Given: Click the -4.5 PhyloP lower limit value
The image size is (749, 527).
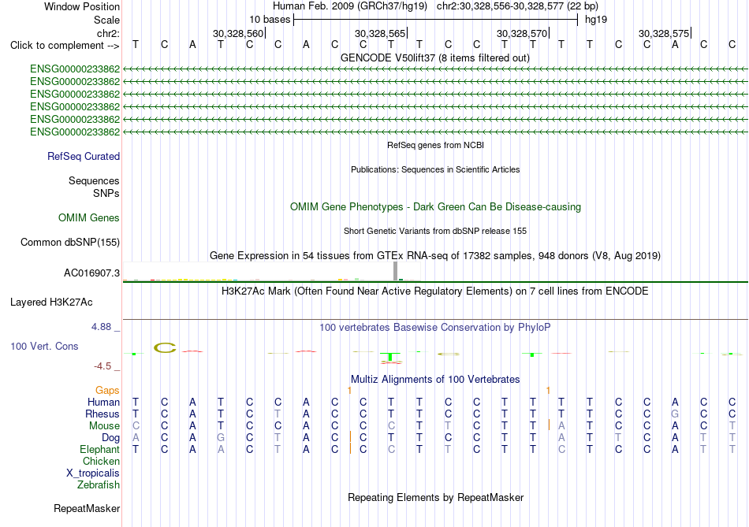Looking at the screenshot, I should pos(102,366).
